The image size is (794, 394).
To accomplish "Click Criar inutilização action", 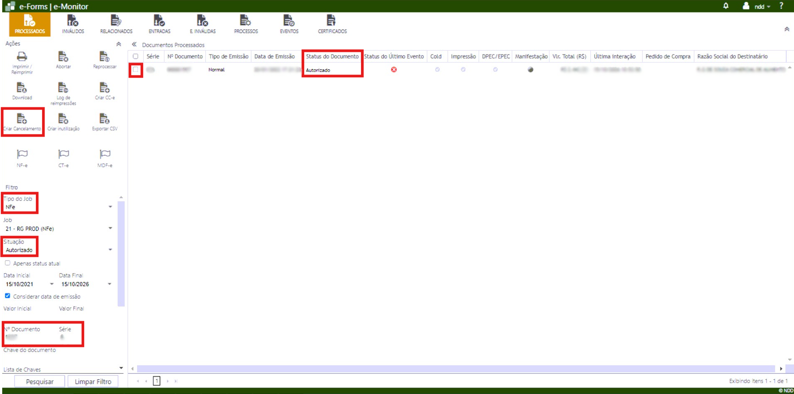I will (63, 122).
